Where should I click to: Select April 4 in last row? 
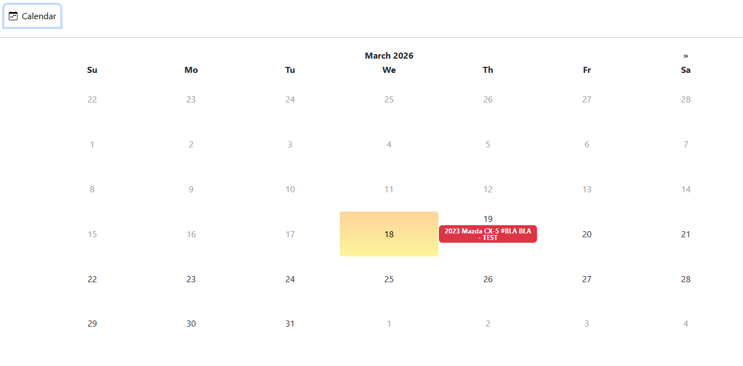tap(685, 324)
